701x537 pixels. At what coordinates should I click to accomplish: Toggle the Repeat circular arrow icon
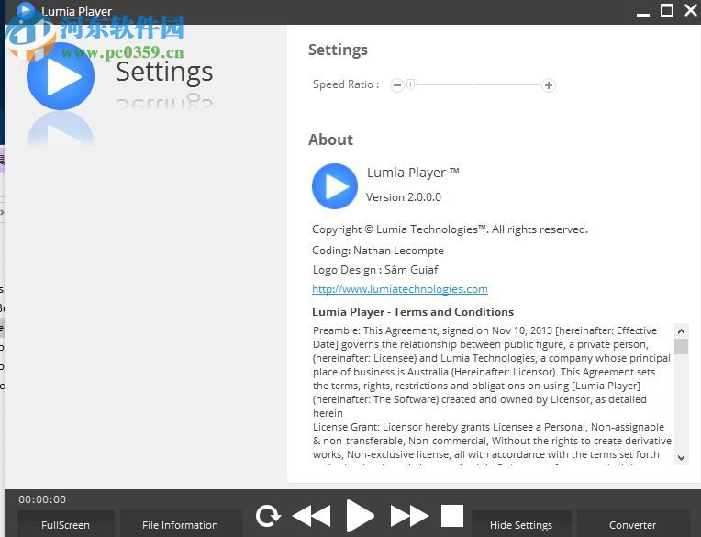268,517
